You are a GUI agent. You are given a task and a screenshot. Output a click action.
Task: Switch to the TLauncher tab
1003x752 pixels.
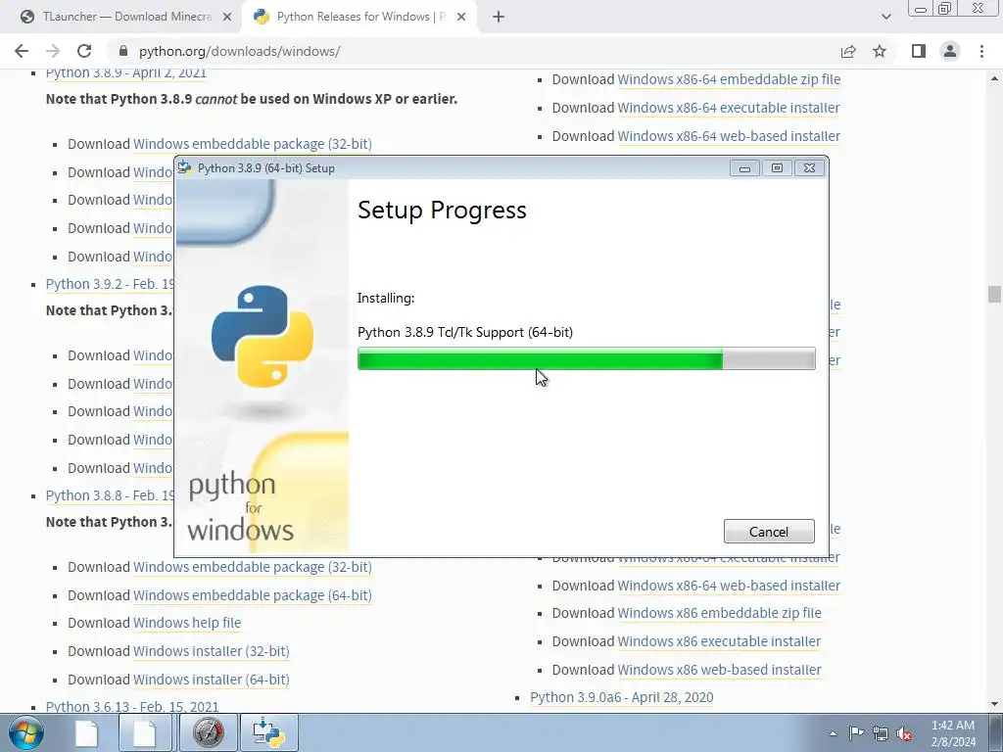tap(124, 18)
